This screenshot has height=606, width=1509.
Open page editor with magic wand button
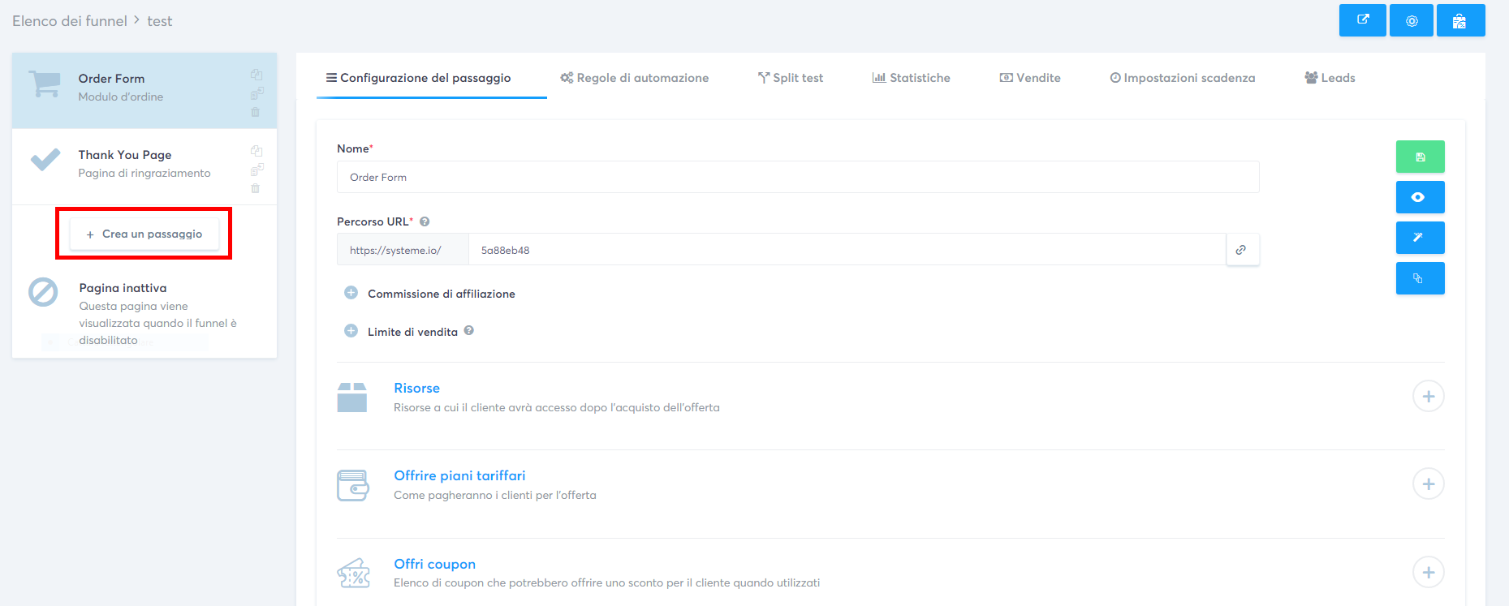(1420, 238)
